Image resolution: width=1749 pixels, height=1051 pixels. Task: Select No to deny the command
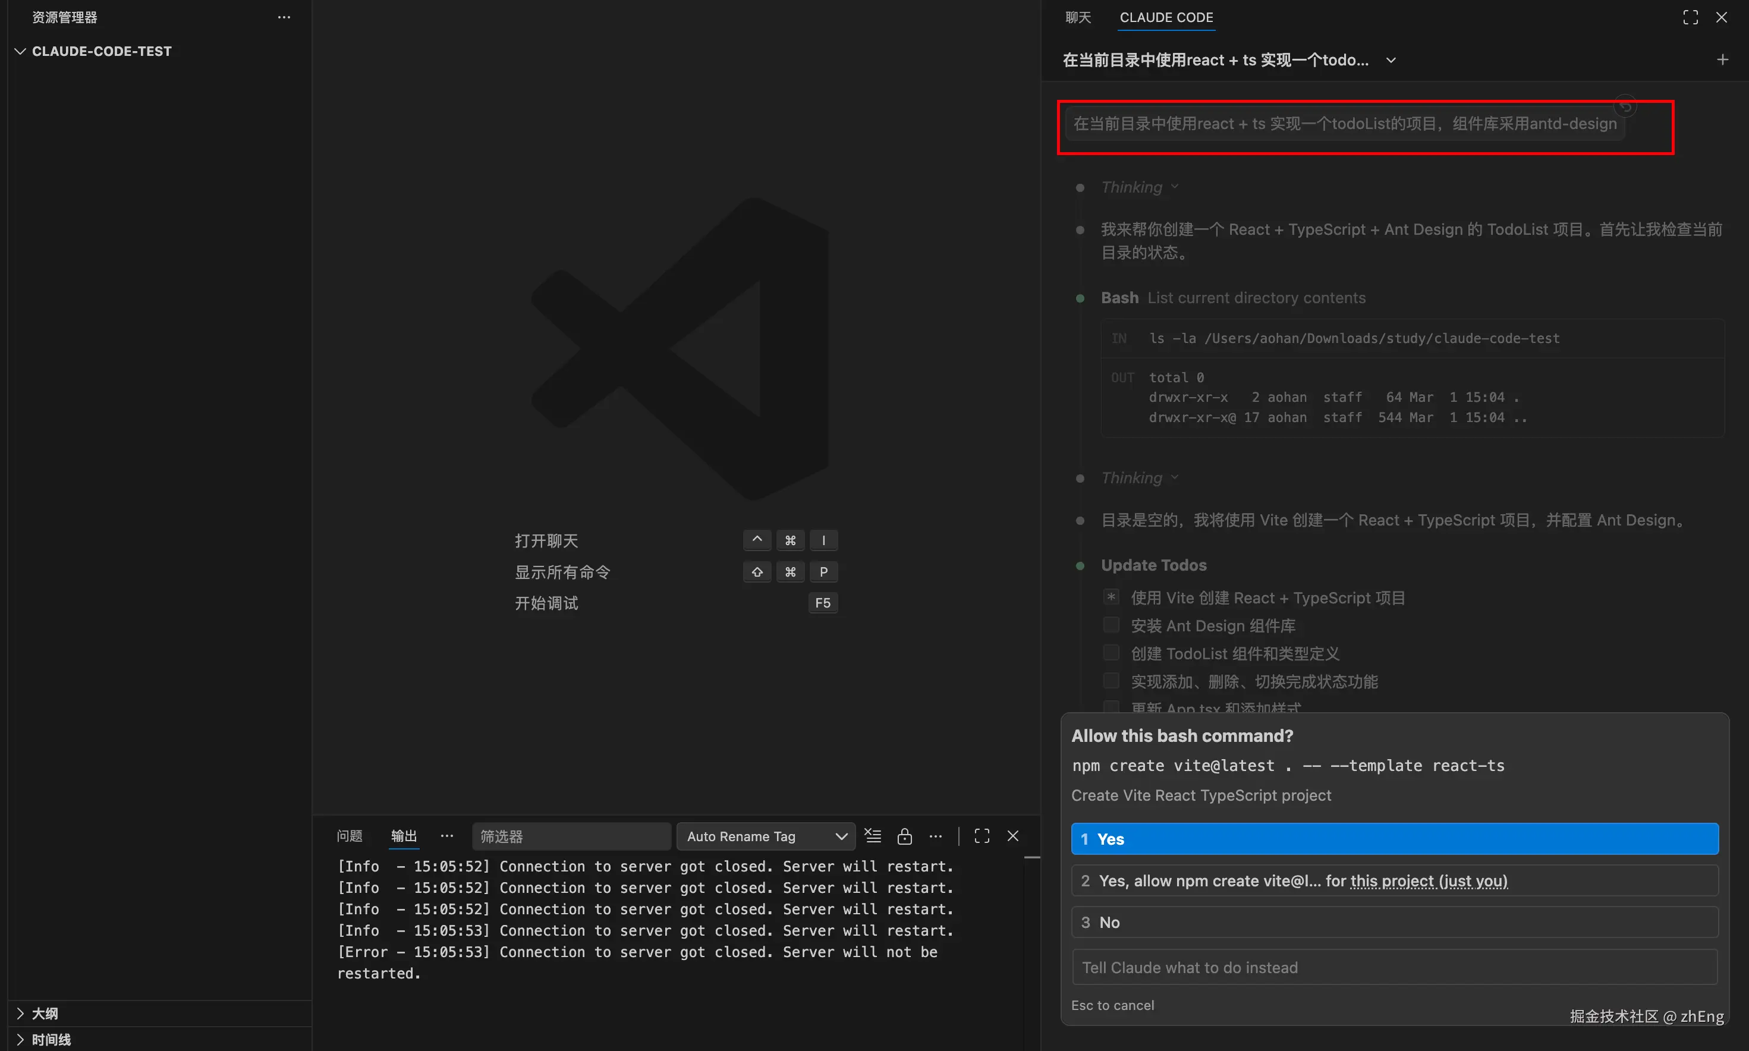[x=1394, y=922]
